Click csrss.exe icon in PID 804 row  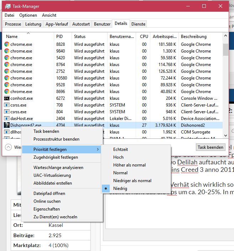[x=7, y=112]
